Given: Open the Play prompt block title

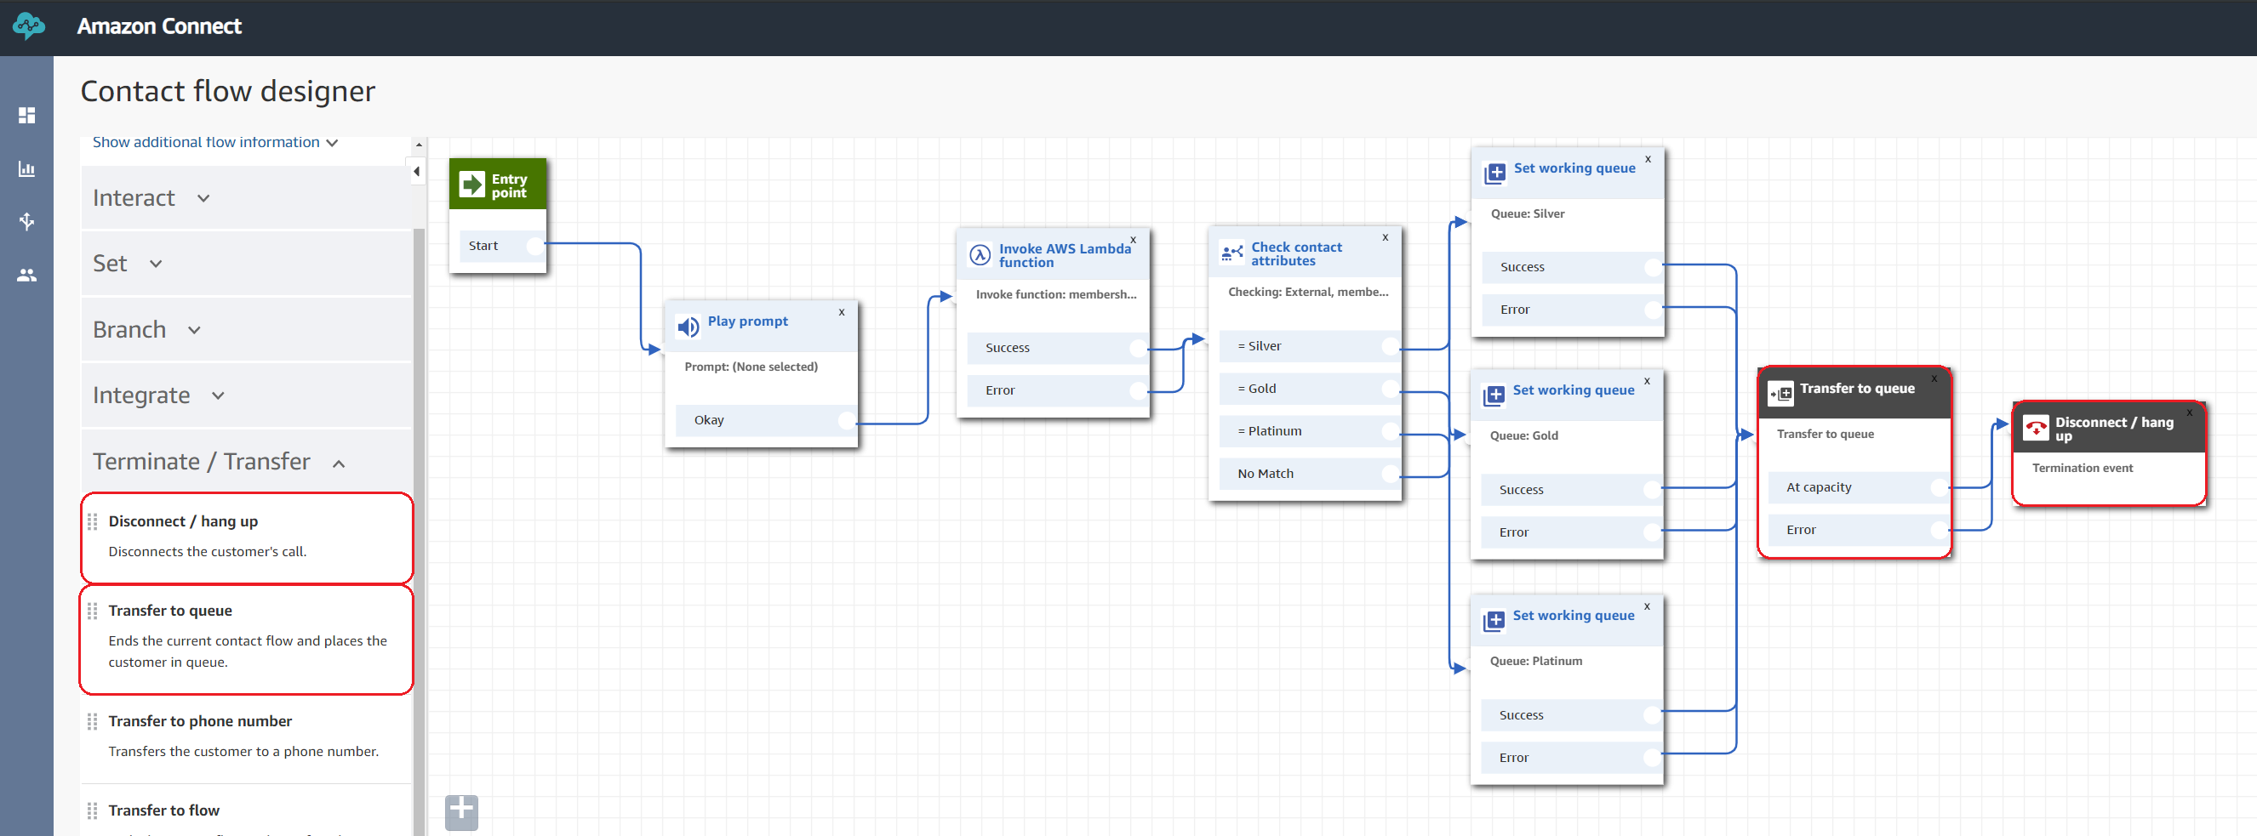Looking at the screenshot, I should (x=747, y=321).
